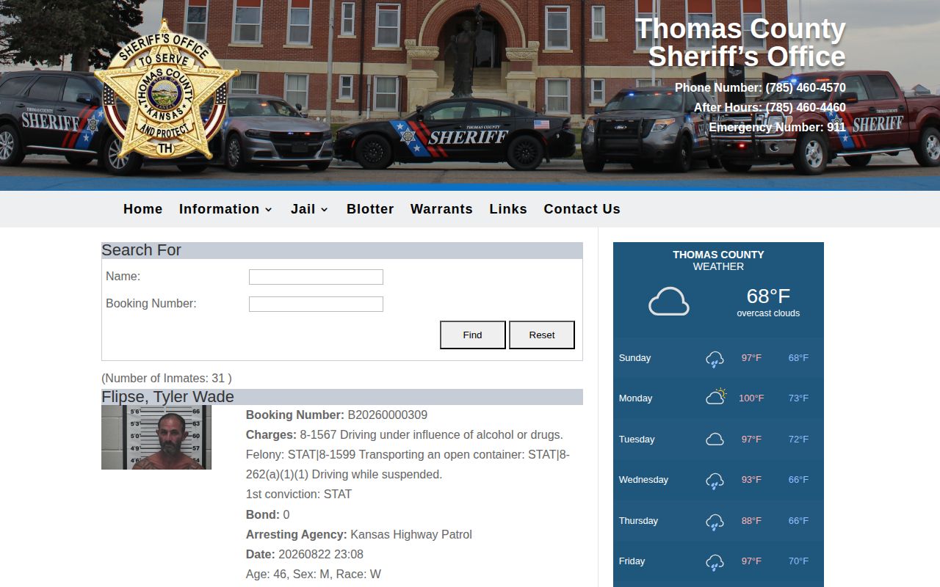Expand the Information menu chevron
This screenshot has width=940, height=587.
point(268,210)
